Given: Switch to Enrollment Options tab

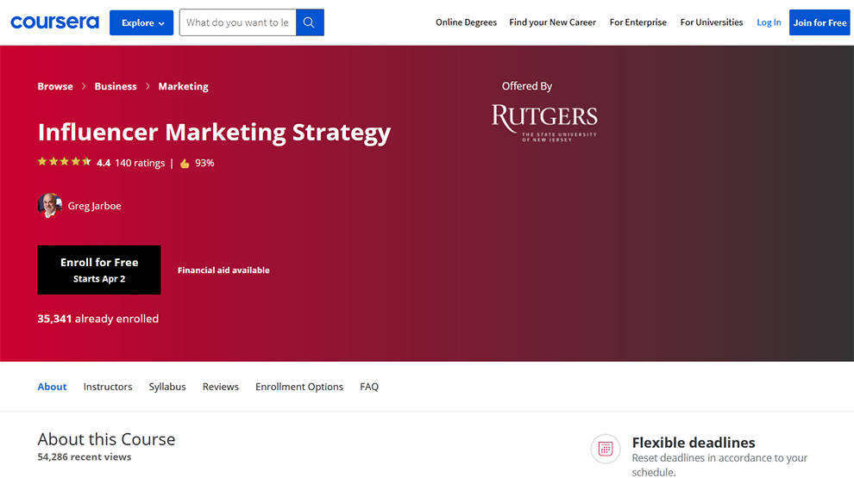Looking at the screenshot, I should click(299, 387).
